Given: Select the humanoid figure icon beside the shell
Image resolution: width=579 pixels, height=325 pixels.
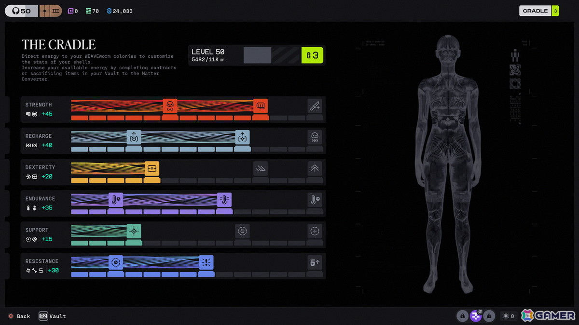Looking at the screenshot, I should coord(515,55).
